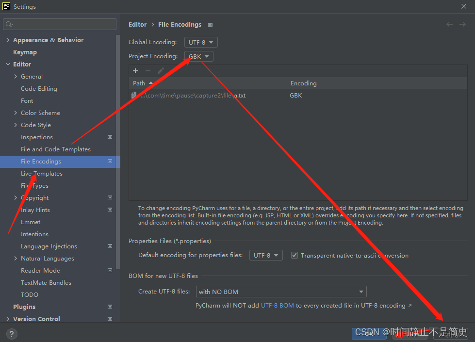Expand the Code Style subsection
475x342 pixels.
(16, 125)
